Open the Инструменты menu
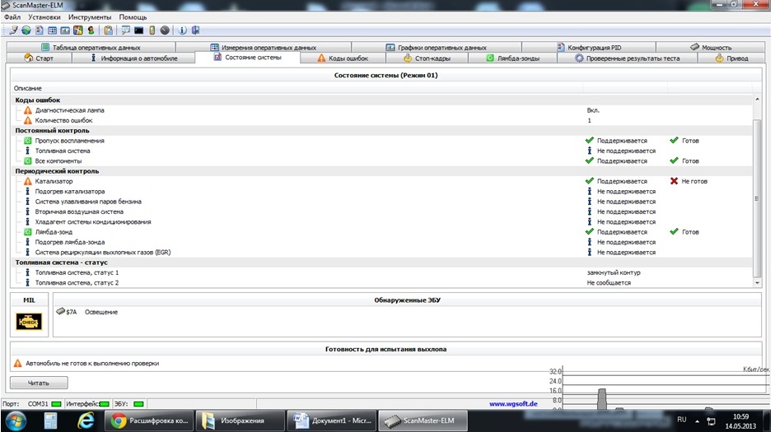Viewport: 775px width, 432px height. click(x=91, y=16)
